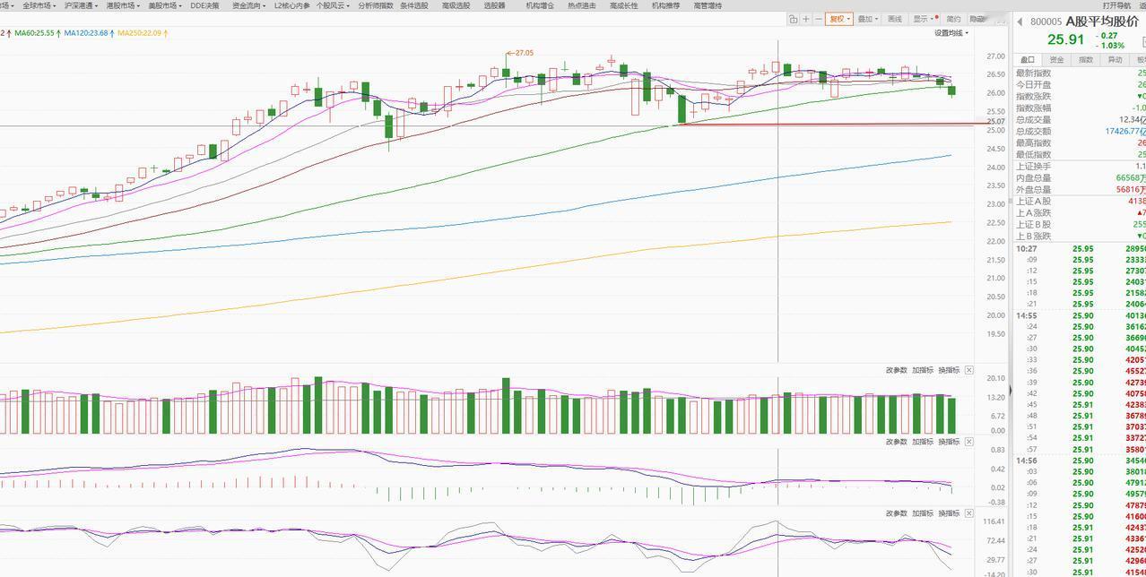Click MA120:23.68 moving average label
1146x577 pixels.
click(86, 33)
